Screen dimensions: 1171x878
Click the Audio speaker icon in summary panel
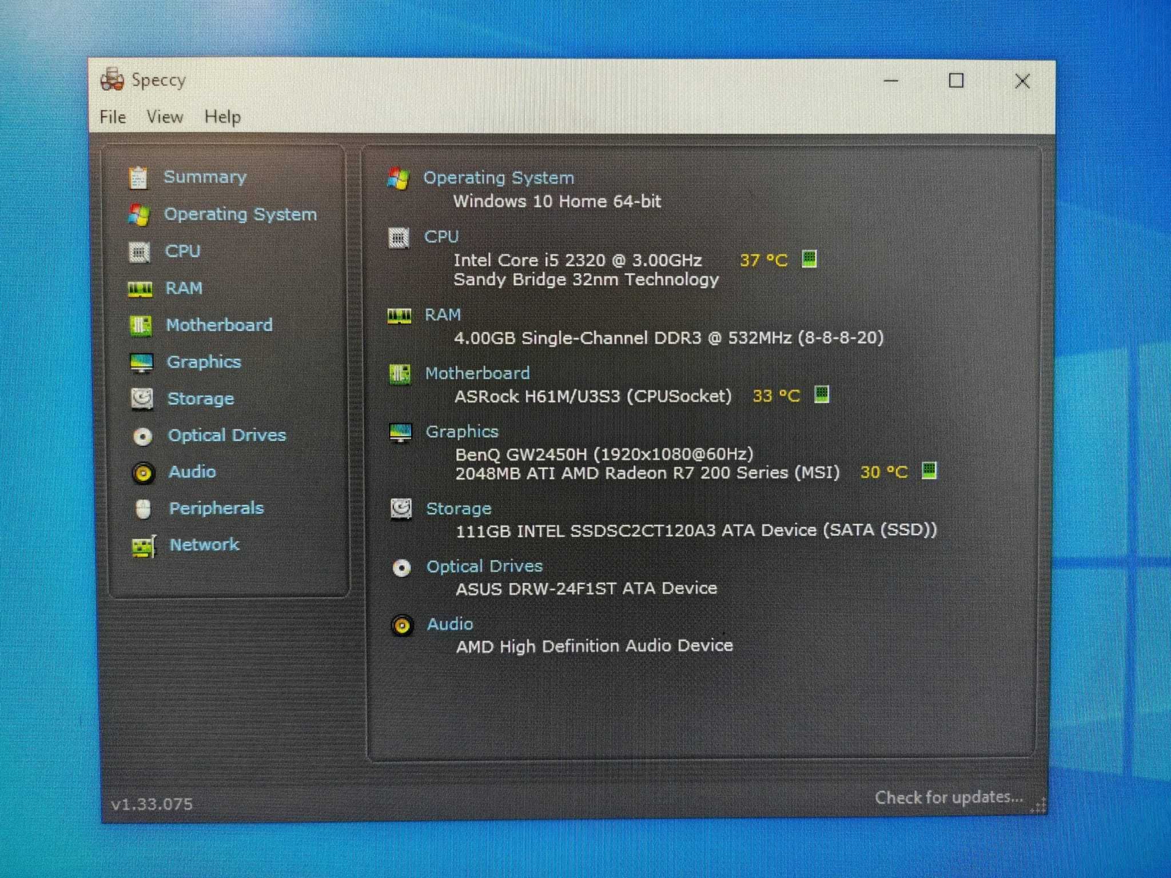click(402, 625)
